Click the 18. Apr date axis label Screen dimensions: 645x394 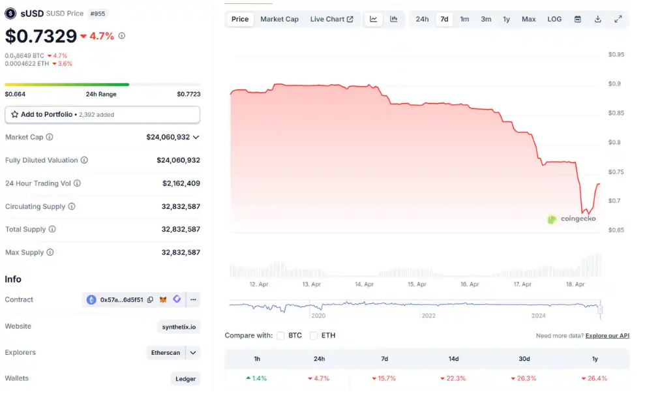(575, 284)
